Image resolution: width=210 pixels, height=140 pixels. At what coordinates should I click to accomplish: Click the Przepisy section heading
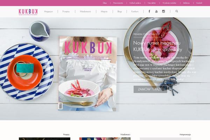point(66,134)
